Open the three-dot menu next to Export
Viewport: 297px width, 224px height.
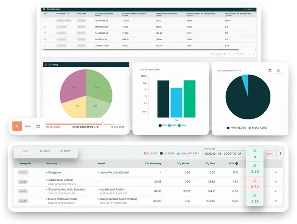[280, 154]
